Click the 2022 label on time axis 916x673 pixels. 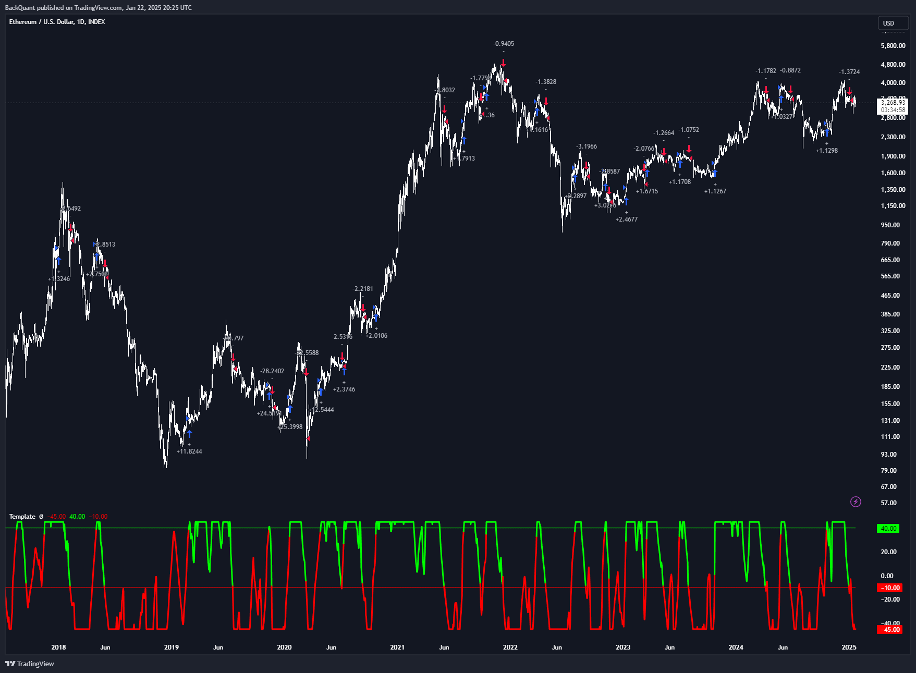click(510, 647)
